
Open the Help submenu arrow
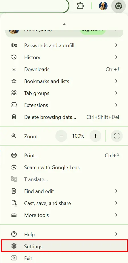coord(116,234)
